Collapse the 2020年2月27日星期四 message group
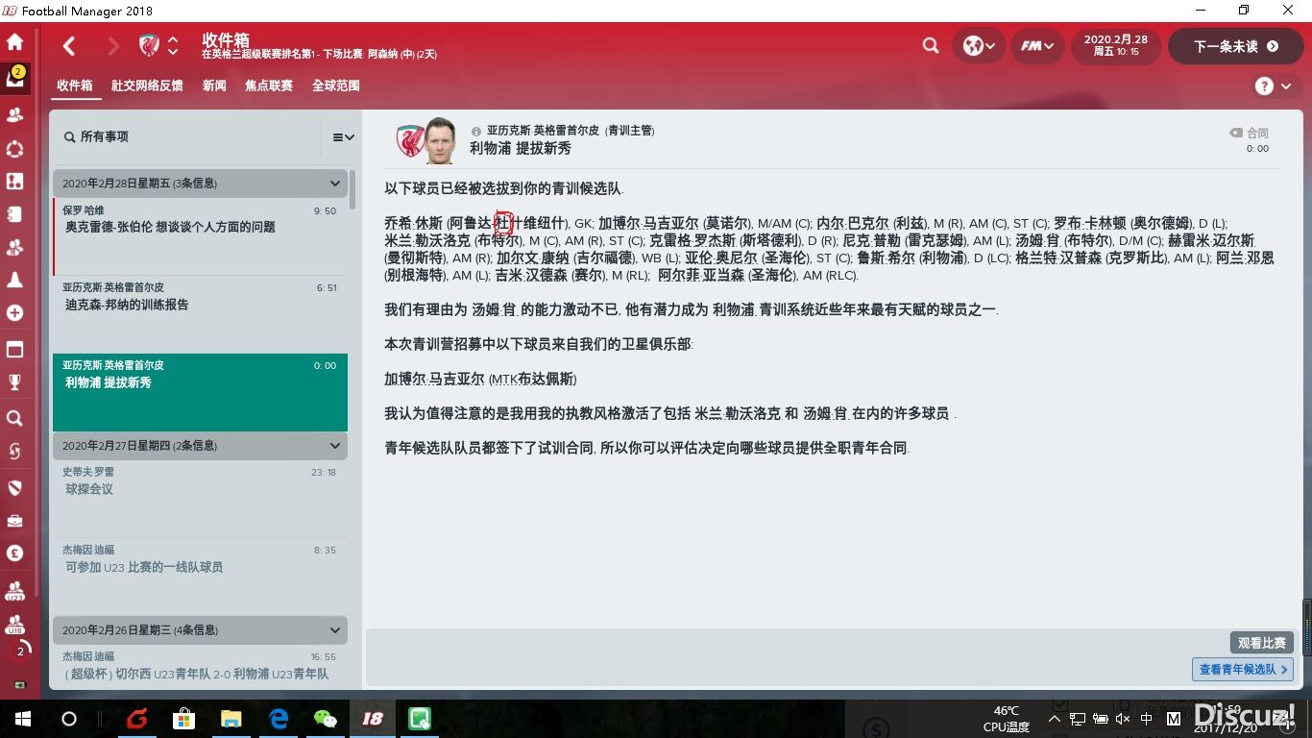The width and height of the screenshot is (1312, 738). [335, 446]
